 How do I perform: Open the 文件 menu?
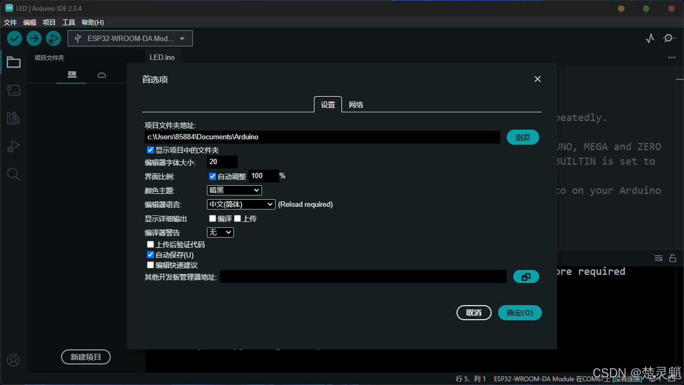click(10, 23)
